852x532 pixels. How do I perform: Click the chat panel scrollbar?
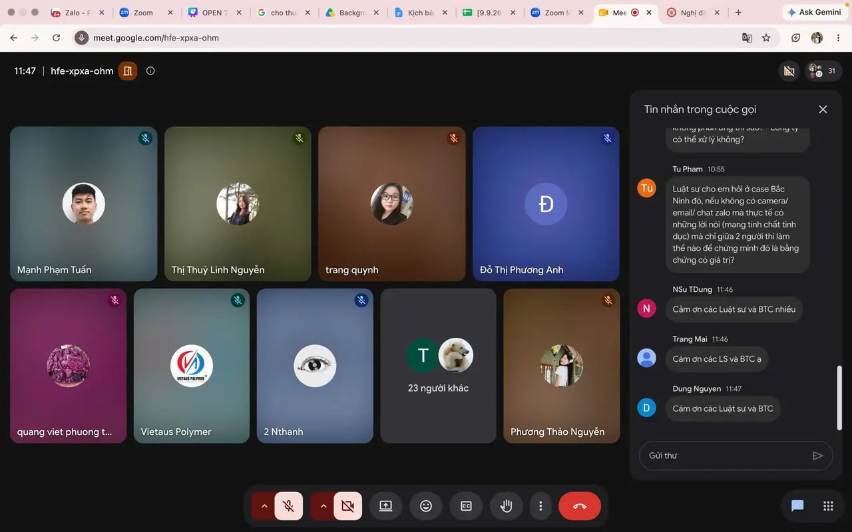click(839, 398)
